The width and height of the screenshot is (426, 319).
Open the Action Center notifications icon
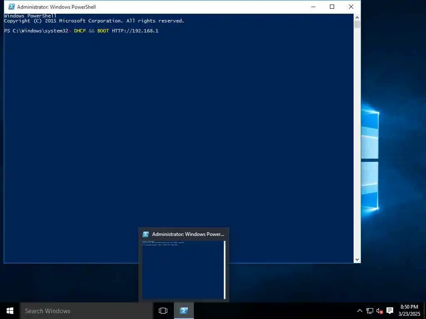390,311
